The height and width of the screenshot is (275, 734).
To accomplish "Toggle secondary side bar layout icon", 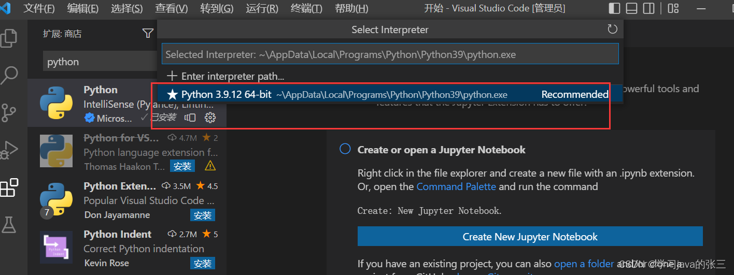I will coord(648,8).
